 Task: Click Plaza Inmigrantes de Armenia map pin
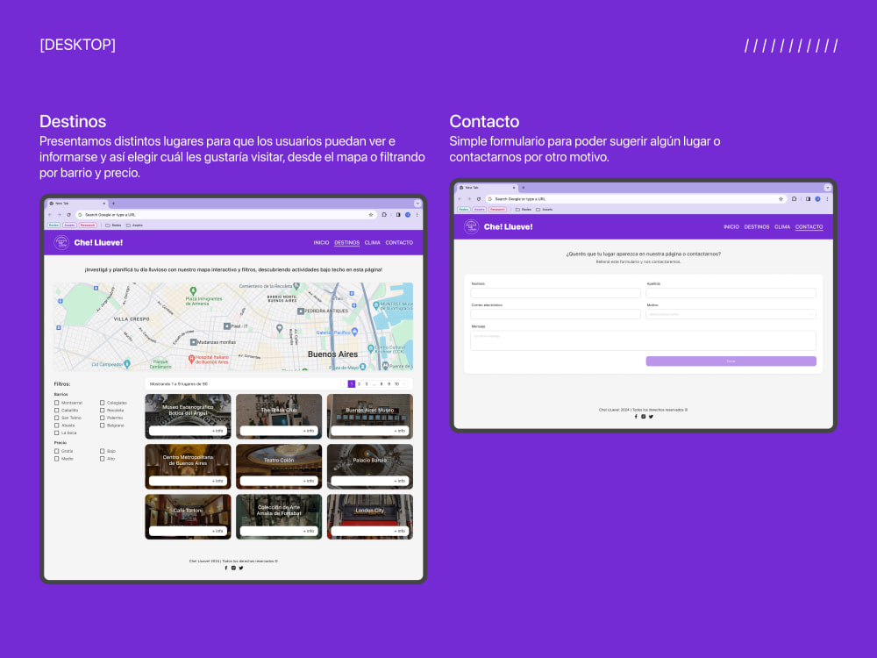[193, 291]
